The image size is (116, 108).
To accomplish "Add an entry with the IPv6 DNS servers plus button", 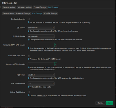I will [56, 45].
